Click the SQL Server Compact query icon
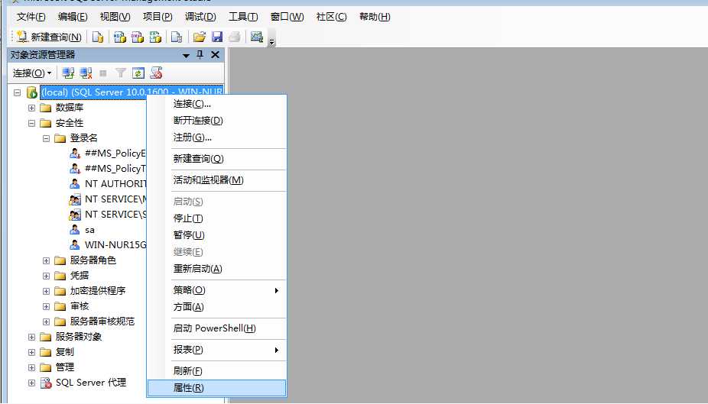The height and width of the screenshot is (404, 708). 177,37
